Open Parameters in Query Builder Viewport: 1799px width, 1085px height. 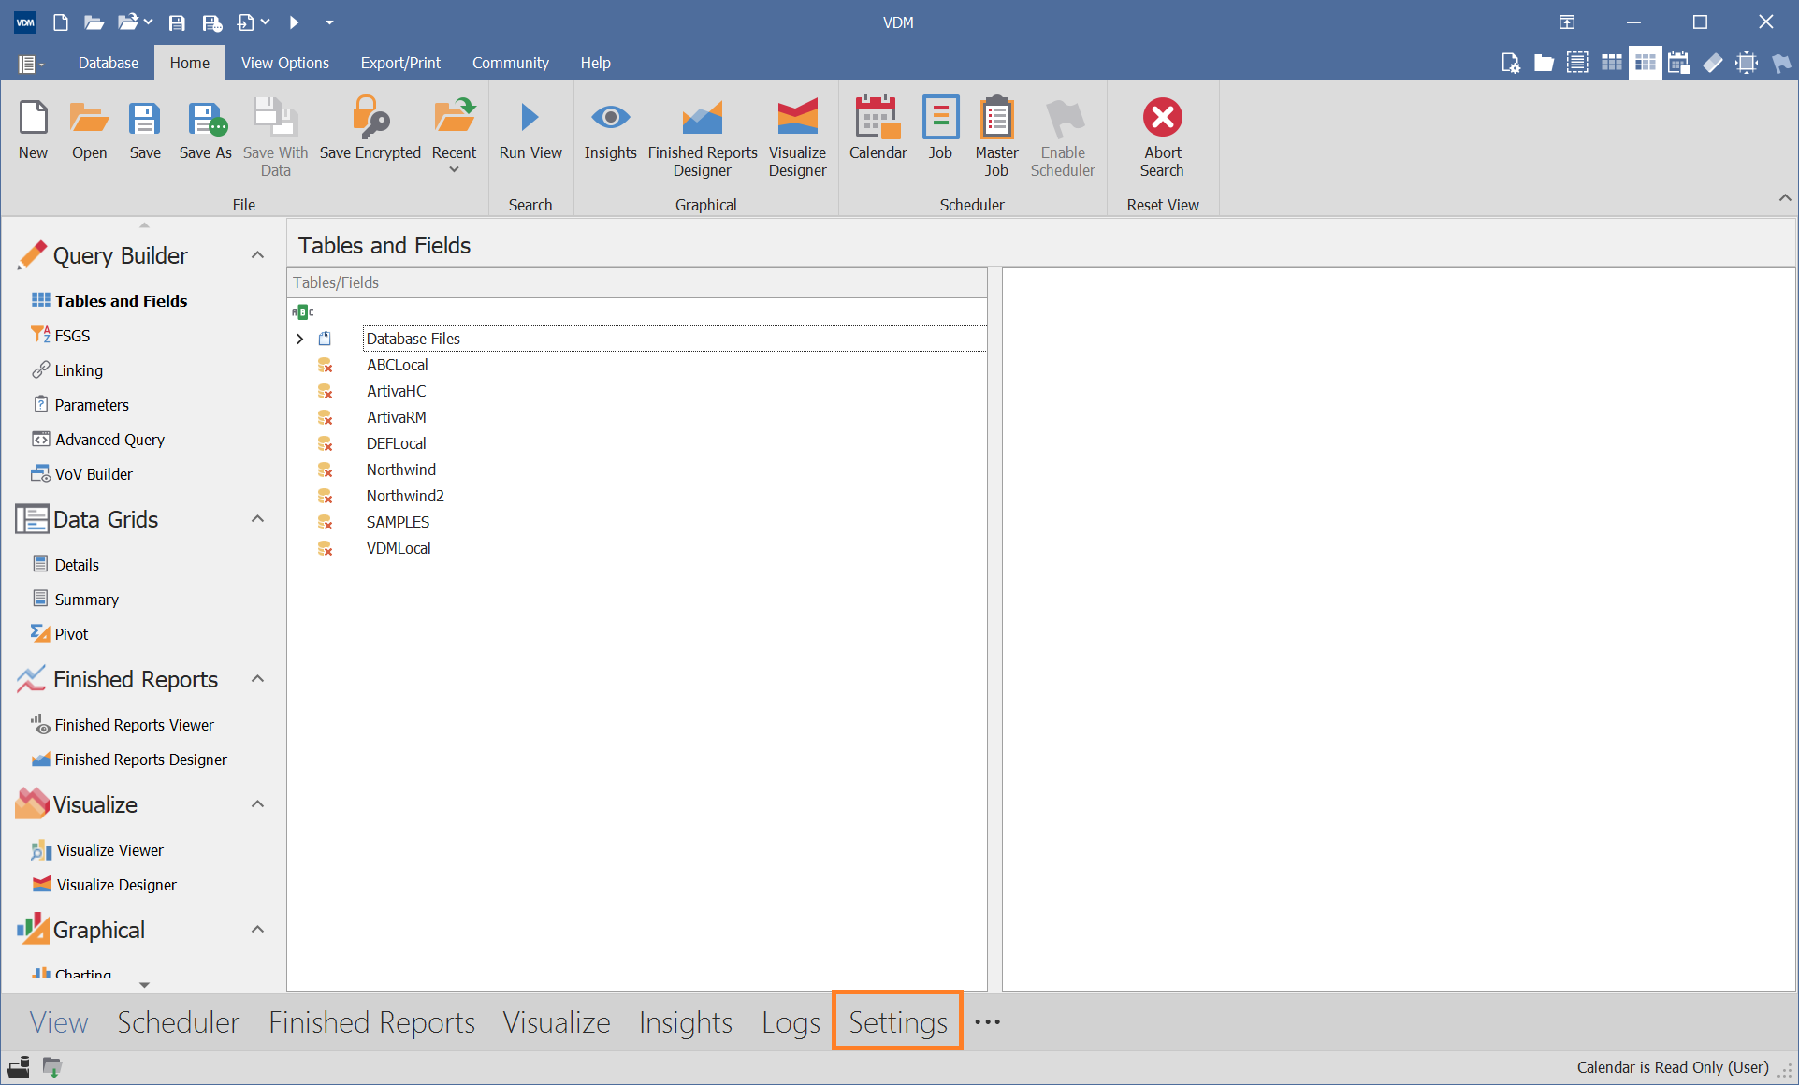(92, 405)
